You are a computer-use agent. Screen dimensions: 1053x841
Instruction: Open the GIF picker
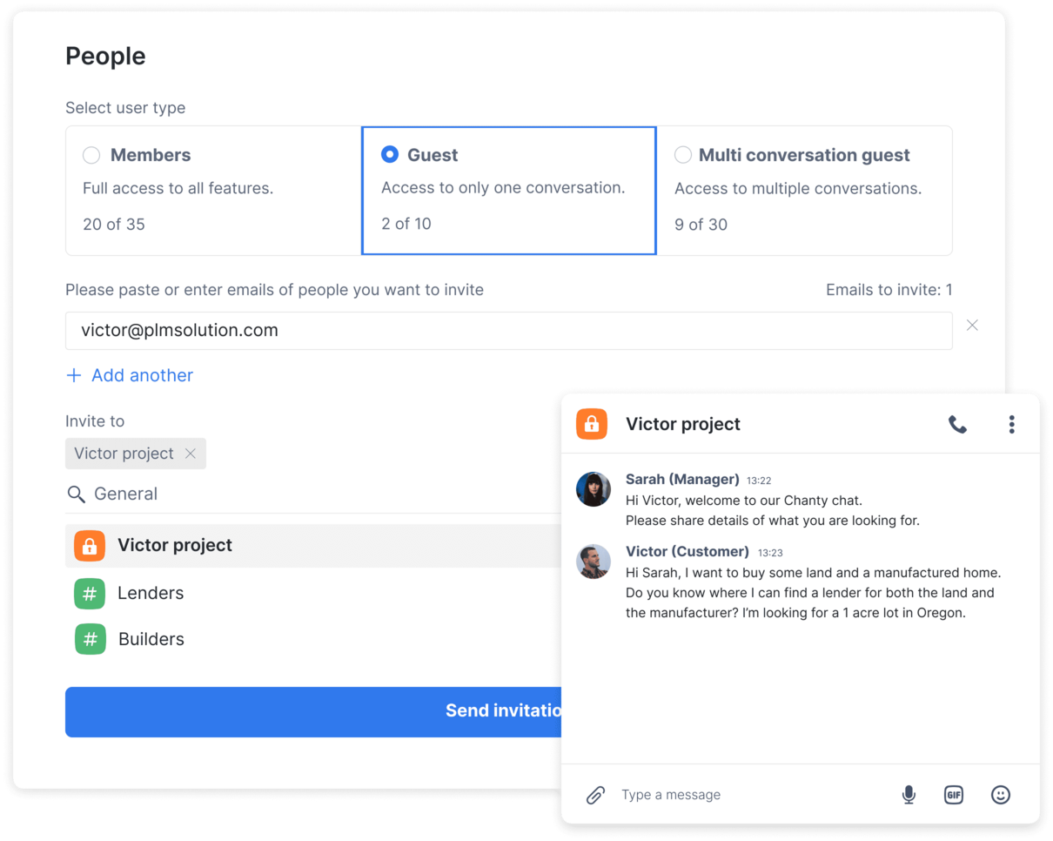pyautogui.click(x=954, y=795)
